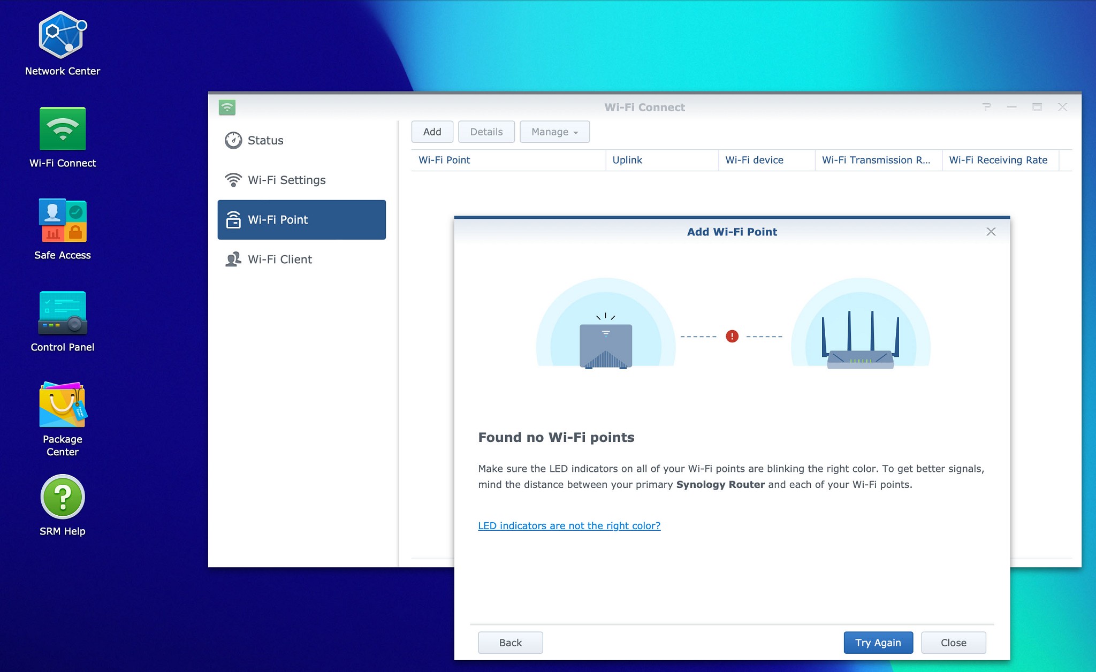Click the Wi-Fi Connect help question mark
1096x672 pixels.
pos(987,107)
